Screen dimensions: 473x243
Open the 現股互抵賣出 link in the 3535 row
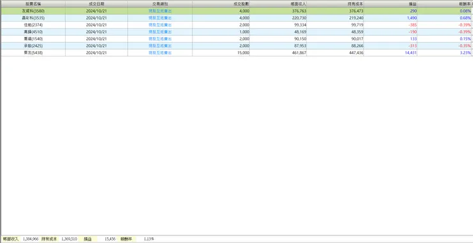point(160,18)
